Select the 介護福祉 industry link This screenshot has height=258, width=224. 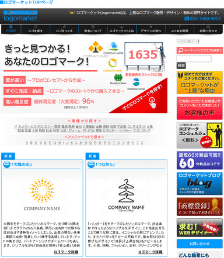pos(89,126)
